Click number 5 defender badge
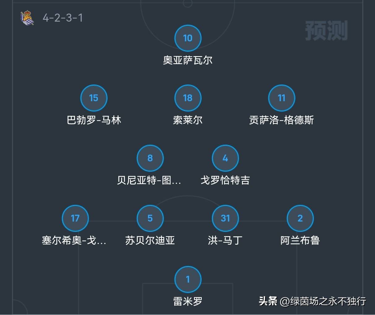The width and height of the screenshot is (375, 315). (x=150, y=218)
